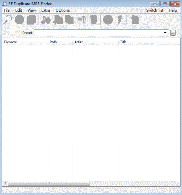This screenshot has width=182, height=195.
Task: Close the EF Duplicate MP3 Finder window
Action: [x=175, y=4]
